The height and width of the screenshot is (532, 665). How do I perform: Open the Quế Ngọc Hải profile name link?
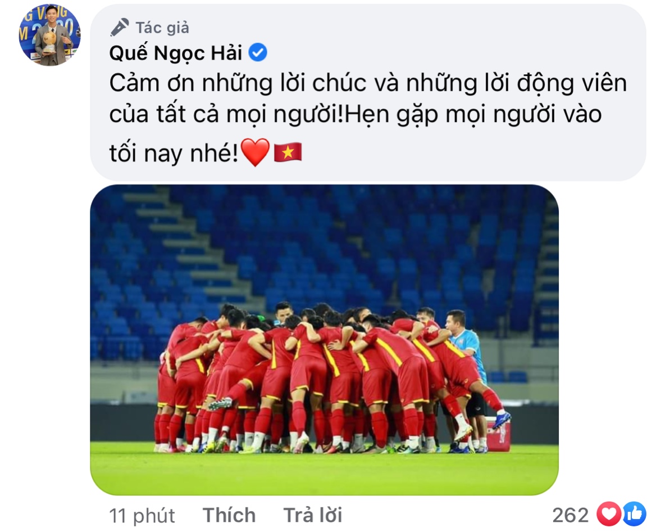tap(176, 53)
